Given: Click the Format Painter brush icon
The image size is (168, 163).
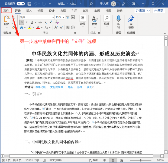Looking at the screenshot, I should coord(13,28).
